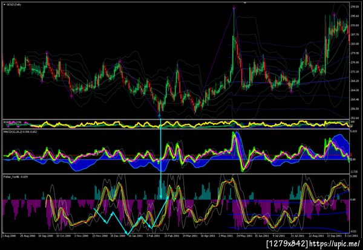The width and height of the screenshot is (363, 250).
Task: Click the 276.00 price scale label
Action: [355, 62]
